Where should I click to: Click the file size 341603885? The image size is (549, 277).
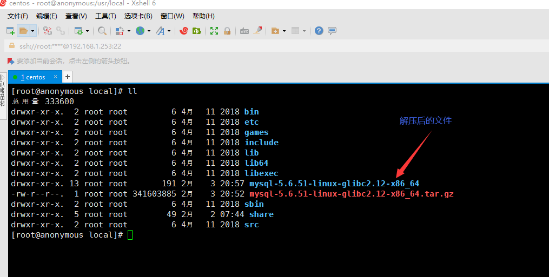coord(154,194)
